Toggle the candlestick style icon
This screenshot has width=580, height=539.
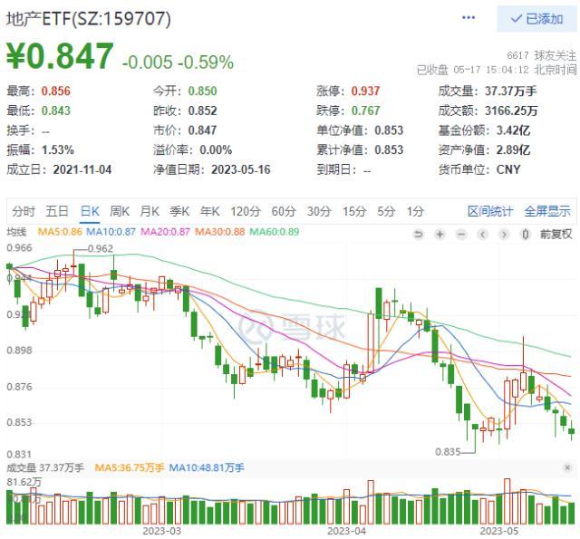tap(526, 234)
